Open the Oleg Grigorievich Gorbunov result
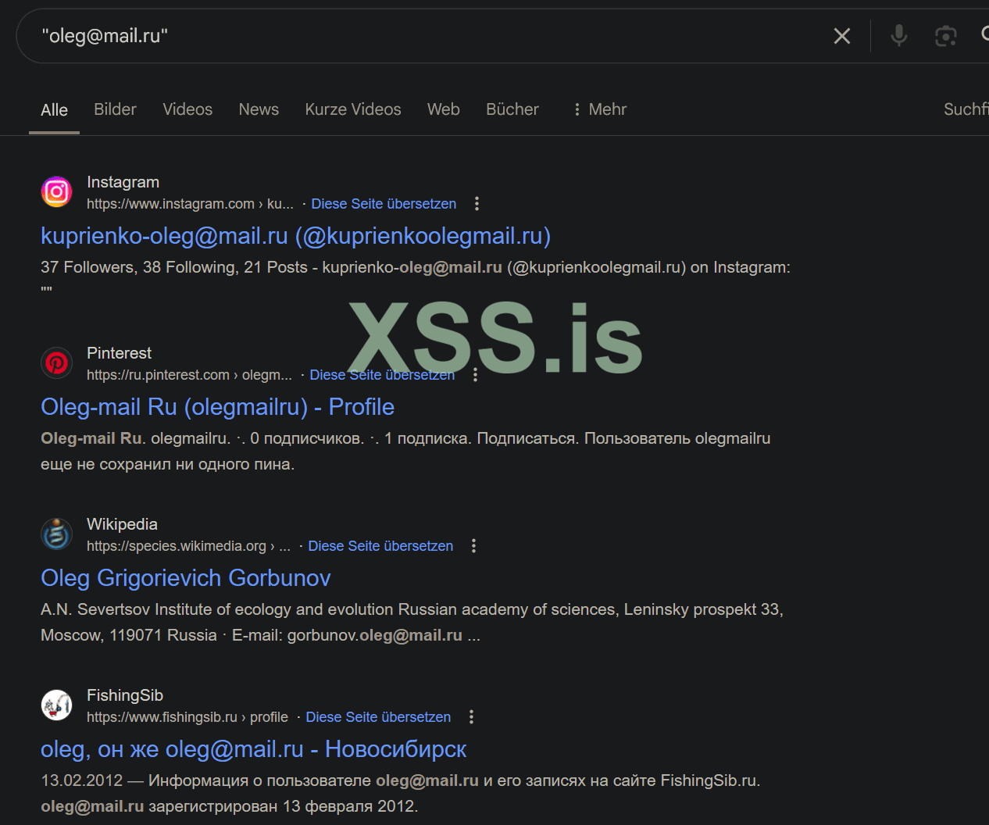 [x=186, y=578]
